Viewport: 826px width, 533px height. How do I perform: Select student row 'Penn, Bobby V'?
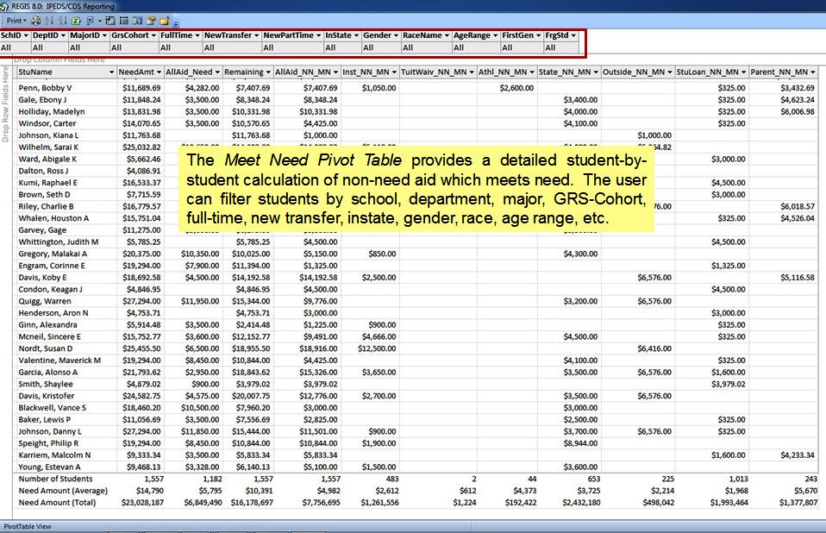45,88
